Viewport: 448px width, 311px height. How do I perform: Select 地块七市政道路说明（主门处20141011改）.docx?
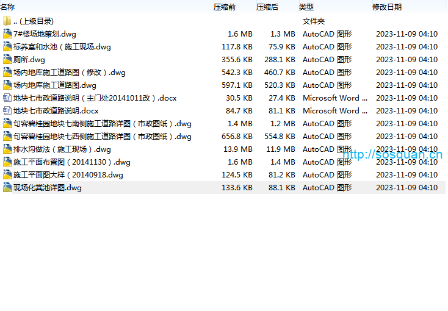coord(95,98)
